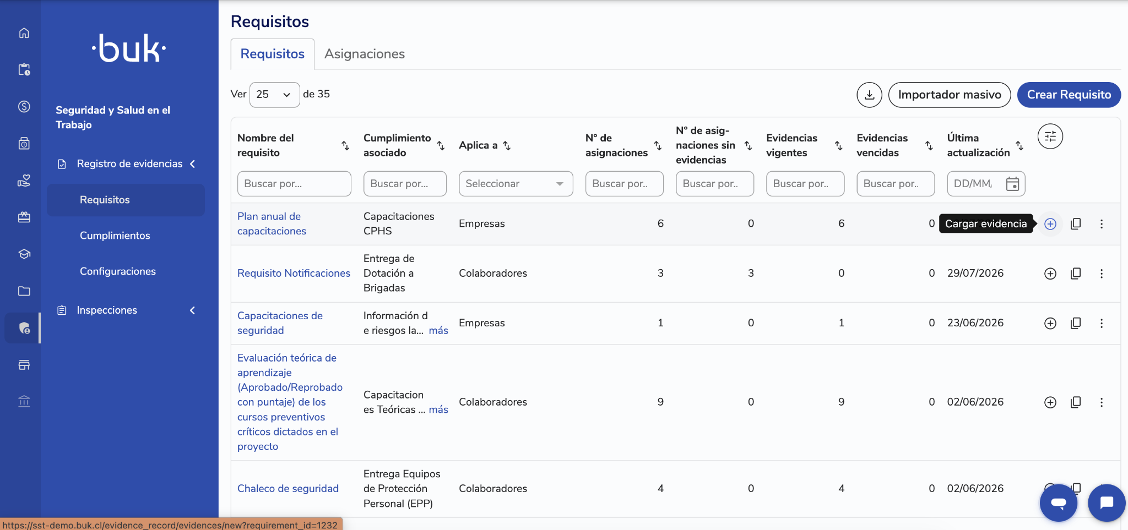Sort by Evidencias vigentes column

click(x=838, y=145)
